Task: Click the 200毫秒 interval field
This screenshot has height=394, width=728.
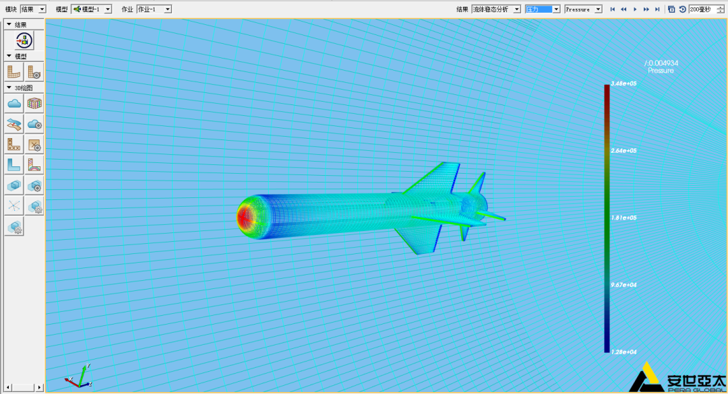Action: (703, 9)
